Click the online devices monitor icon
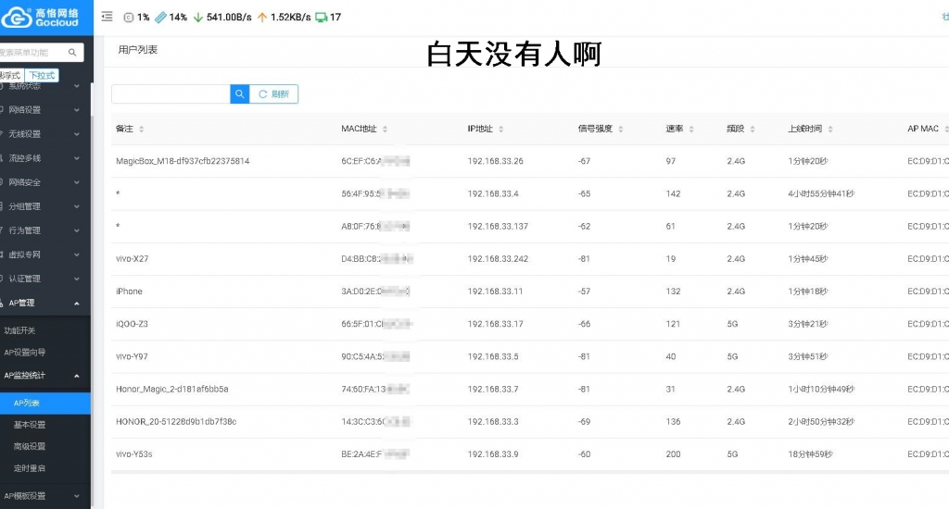This screenshot has width=949, height=509. pyautogui.click(x=322, y=17)
